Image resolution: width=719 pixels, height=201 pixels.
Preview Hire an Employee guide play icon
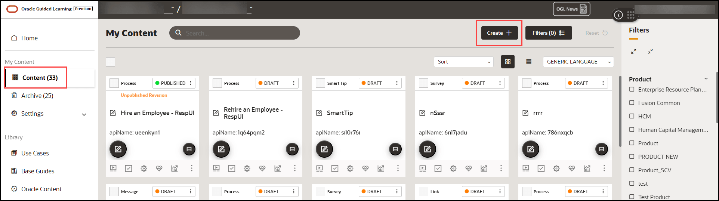tap(113, 168)
